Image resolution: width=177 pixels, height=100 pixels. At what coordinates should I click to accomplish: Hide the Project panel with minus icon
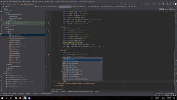pyautogui.click(x=44, y=7)
